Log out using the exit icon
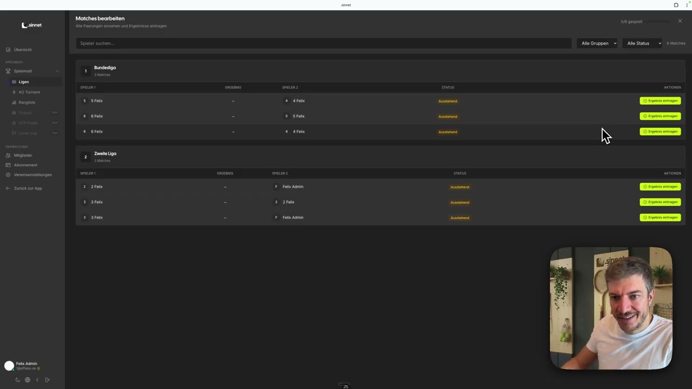The width and height of the screenshot is (692, 389). point(47,380)
